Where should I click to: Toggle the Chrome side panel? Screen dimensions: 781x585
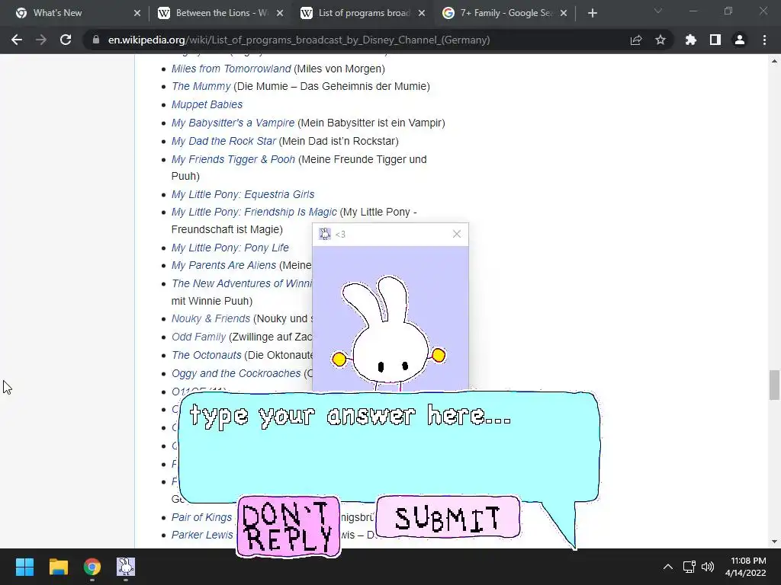coord(715,40)
